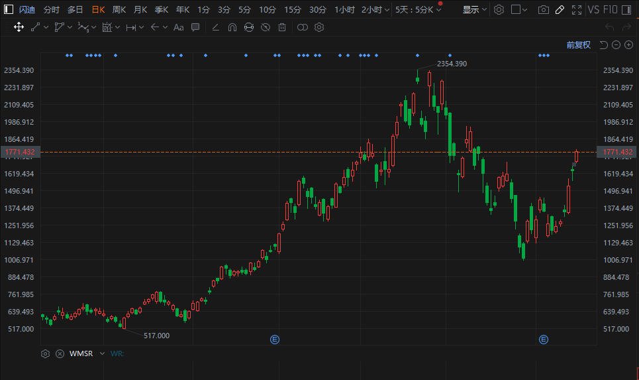Select the 1分 interval

coord(203,9)
